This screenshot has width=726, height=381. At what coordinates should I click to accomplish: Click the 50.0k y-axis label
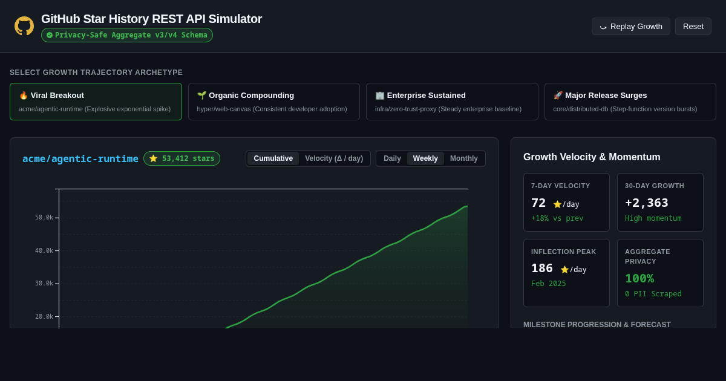coord(44,217)
